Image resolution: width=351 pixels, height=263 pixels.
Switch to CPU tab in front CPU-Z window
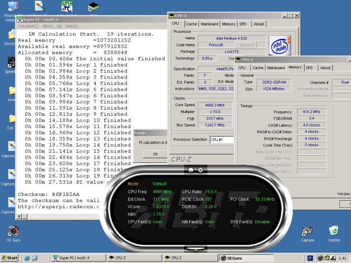pos(242,68)
